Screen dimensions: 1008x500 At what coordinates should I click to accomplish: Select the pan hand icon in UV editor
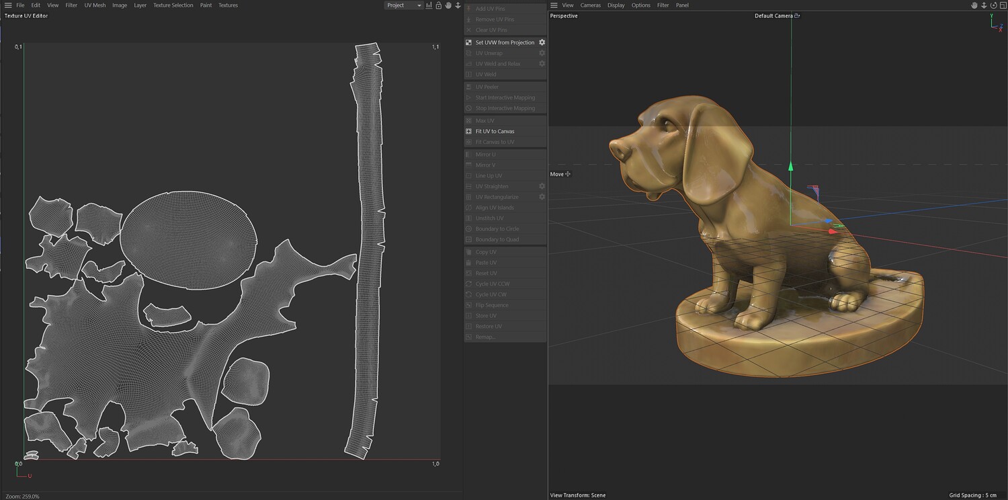click(448, 5)
